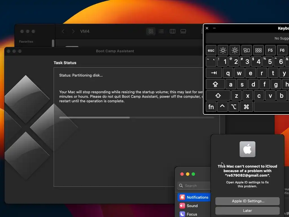Image resolution: width=289 pixels, height=217 pixels.
Task: Select Focus in System Settings sidebar
Action: pyautogui.click(x=194, y=214)
